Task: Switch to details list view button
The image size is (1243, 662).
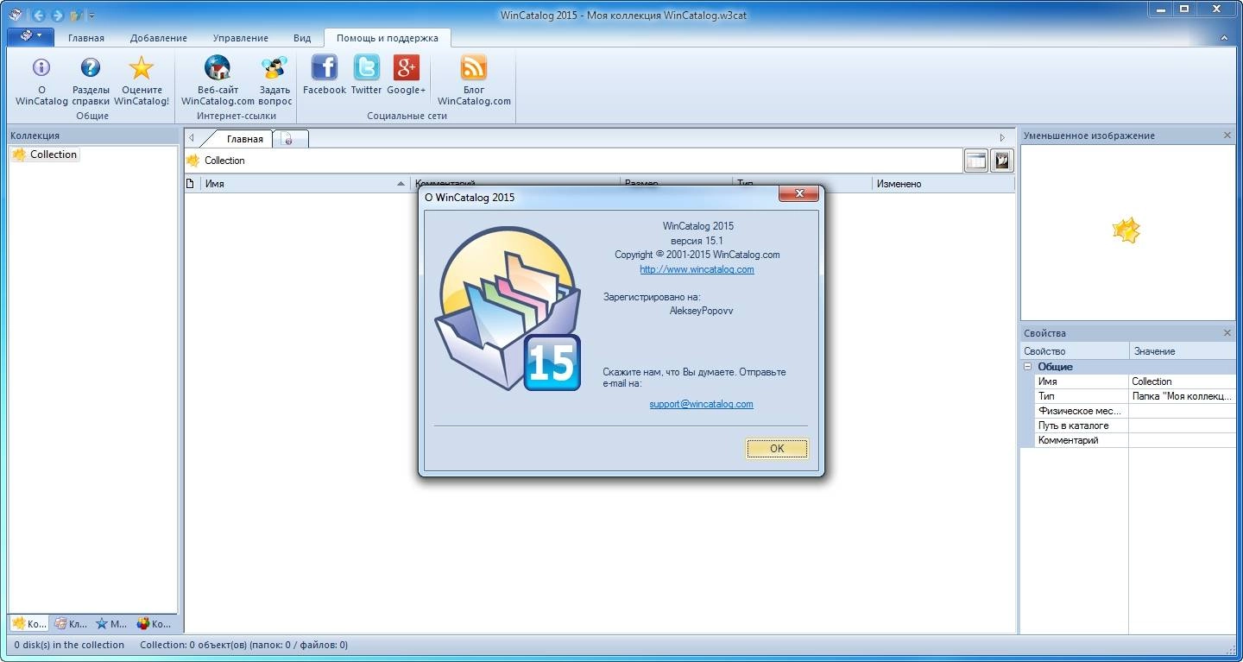Action: point(976,161)
